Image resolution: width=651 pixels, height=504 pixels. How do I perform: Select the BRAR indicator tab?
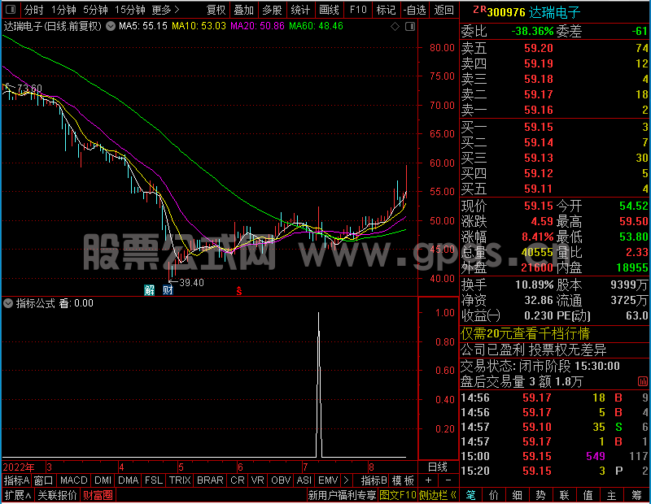pyautogui.click(x=210, y=480)
